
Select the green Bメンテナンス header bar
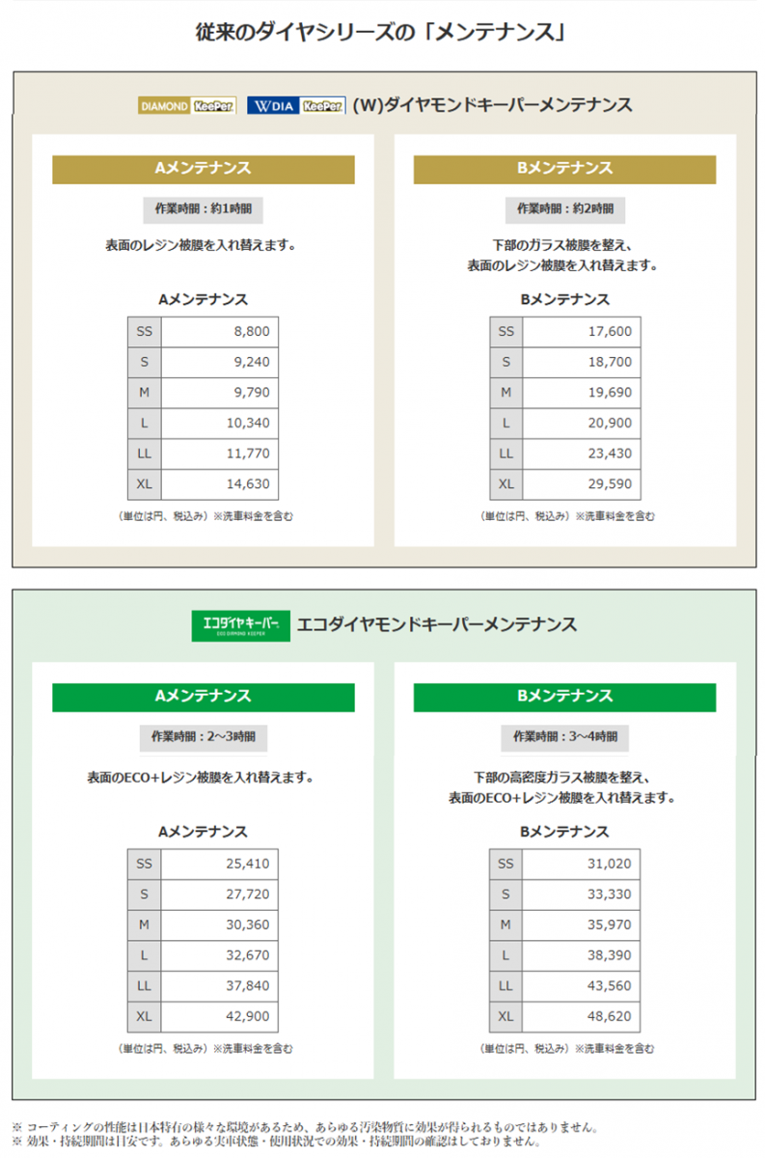(565, 697)
